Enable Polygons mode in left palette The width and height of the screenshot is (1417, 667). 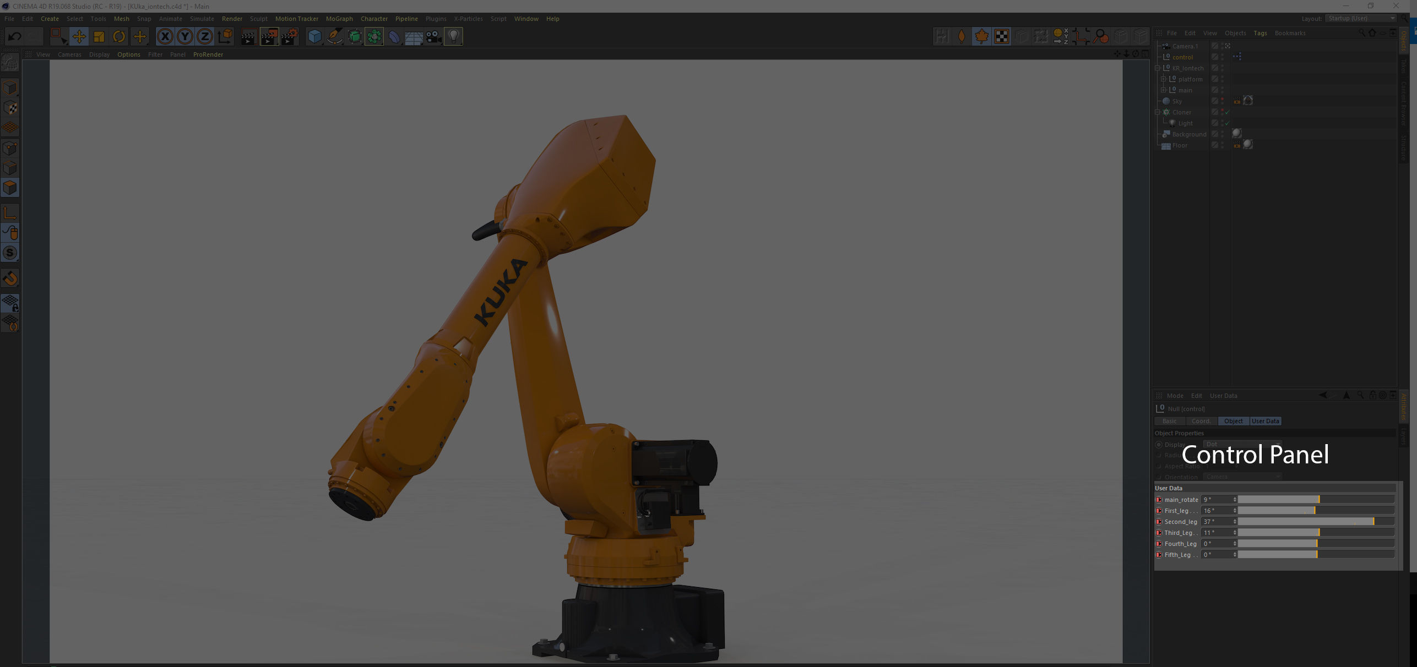[10, 188]
